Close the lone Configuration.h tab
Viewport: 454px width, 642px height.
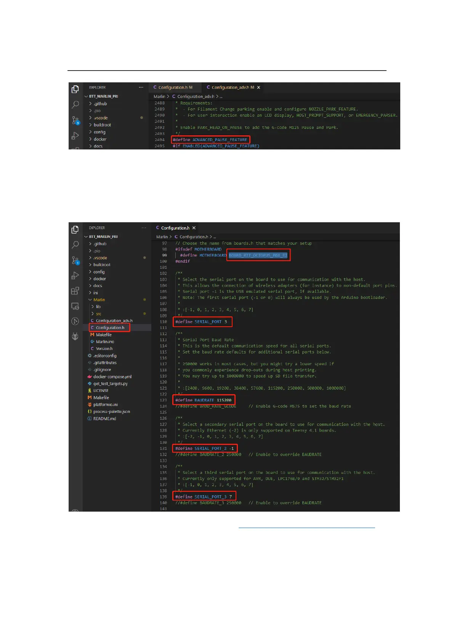[194, 228]
